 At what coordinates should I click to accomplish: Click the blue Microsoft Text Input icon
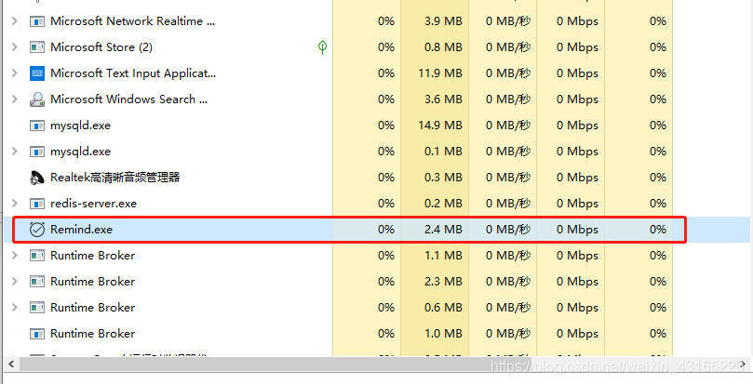pyautogui.click(x=37, y=73)
